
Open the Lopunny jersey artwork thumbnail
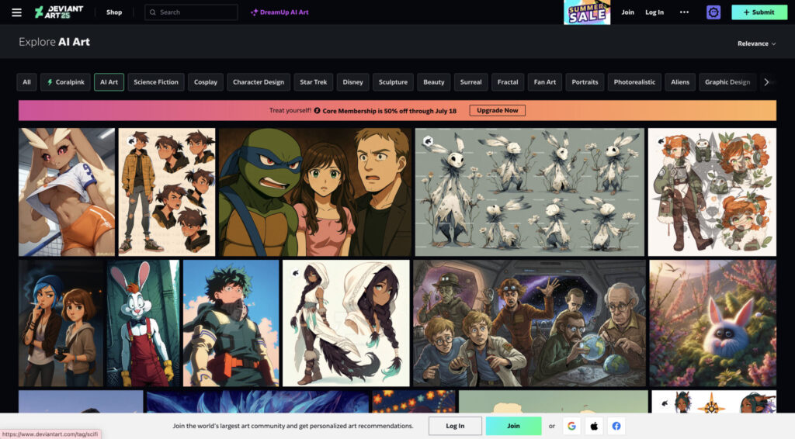(x=67, y=192)
